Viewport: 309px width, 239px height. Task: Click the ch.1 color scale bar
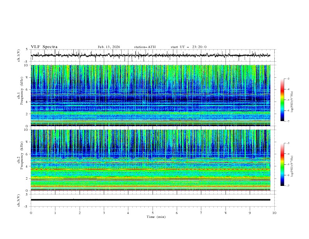tap(282, 100)
